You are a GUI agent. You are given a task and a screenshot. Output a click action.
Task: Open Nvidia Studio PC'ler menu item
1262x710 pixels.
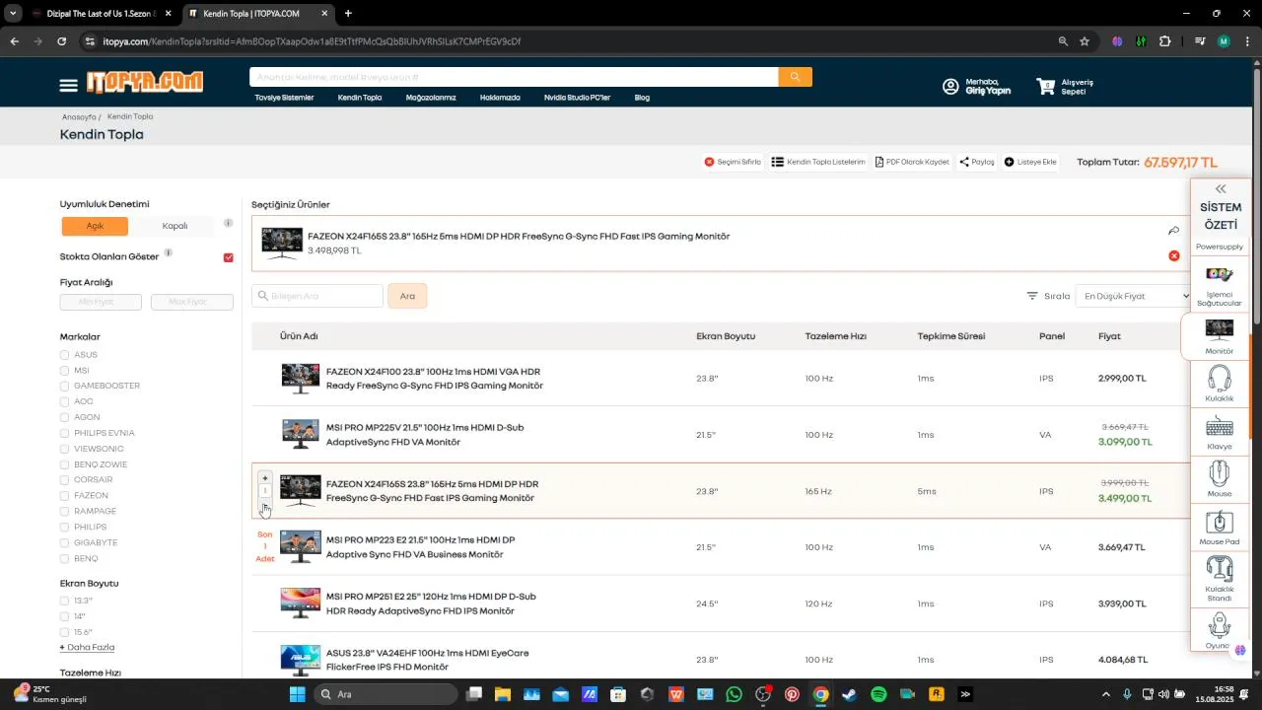click(x=577, y=98)
